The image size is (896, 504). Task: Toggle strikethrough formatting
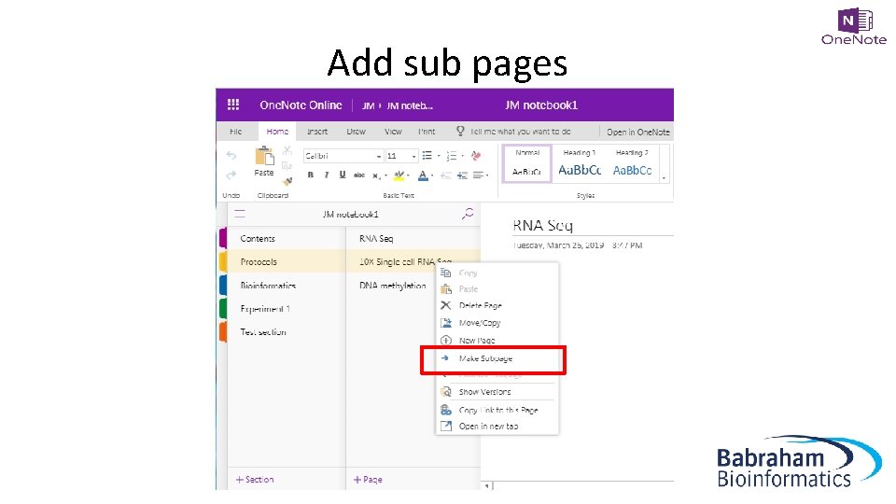point(358,175)
